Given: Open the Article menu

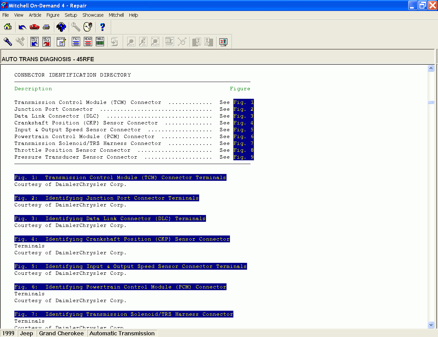Looking at the screenshot, I should [x=35, y=15].
